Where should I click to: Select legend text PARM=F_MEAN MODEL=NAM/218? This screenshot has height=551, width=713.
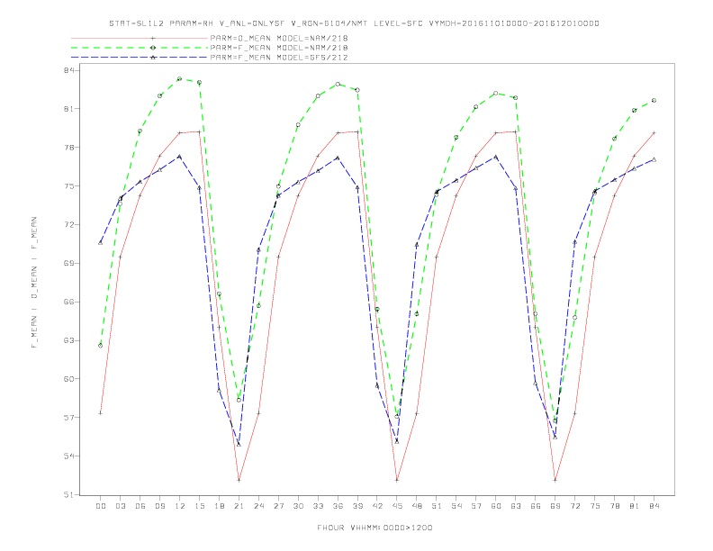(279, 48)
